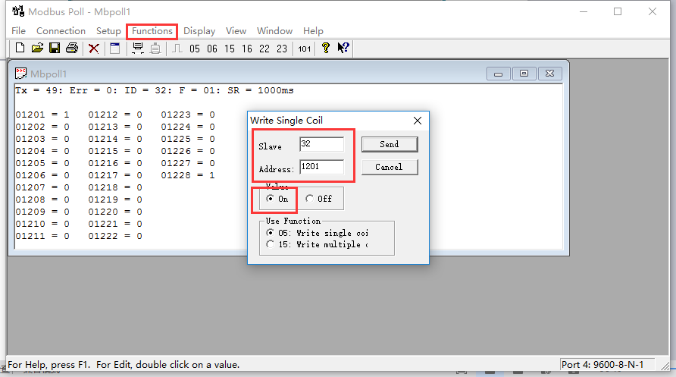Open the Setup menu
This screenshot has height=377, width=676.
pos(108,31)
